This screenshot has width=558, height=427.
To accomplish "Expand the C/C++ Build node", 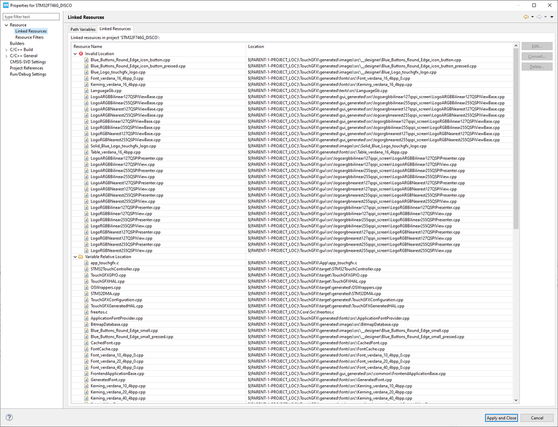I will (x=6, y=50).
